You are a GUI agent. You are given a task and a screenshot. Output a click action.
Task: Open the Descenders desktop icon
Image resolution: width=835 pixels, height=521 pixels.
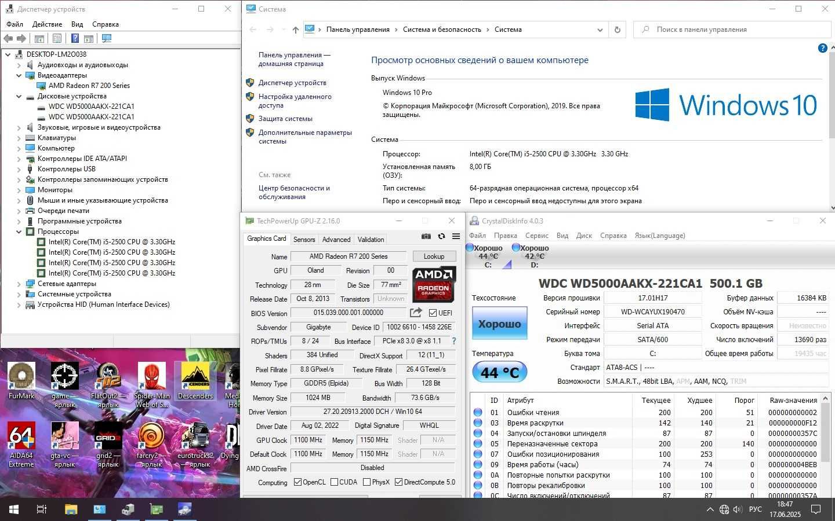[195, 380]
